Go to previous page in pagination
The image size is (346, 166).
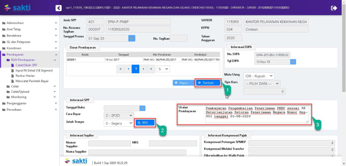pos(128,69)
